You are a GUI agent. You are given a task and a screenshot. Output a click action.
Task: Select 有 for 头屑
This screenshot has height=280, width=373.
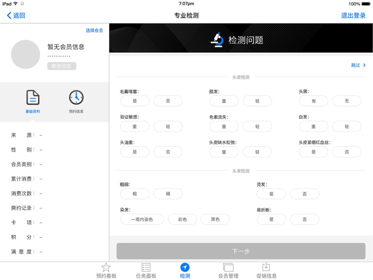click(x=313, y=101)
